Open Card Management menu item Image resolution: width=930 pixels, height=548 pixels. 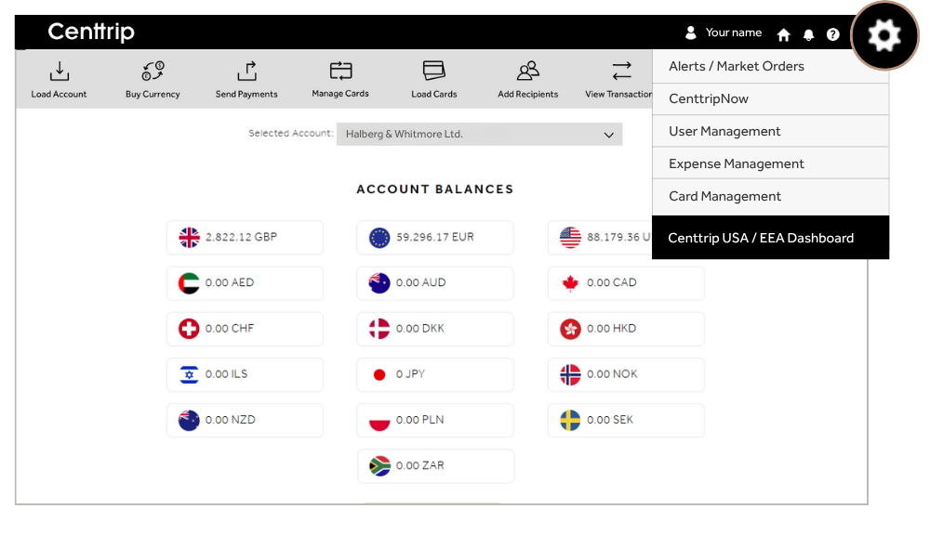pyautogui.click(x=770, y=197)
